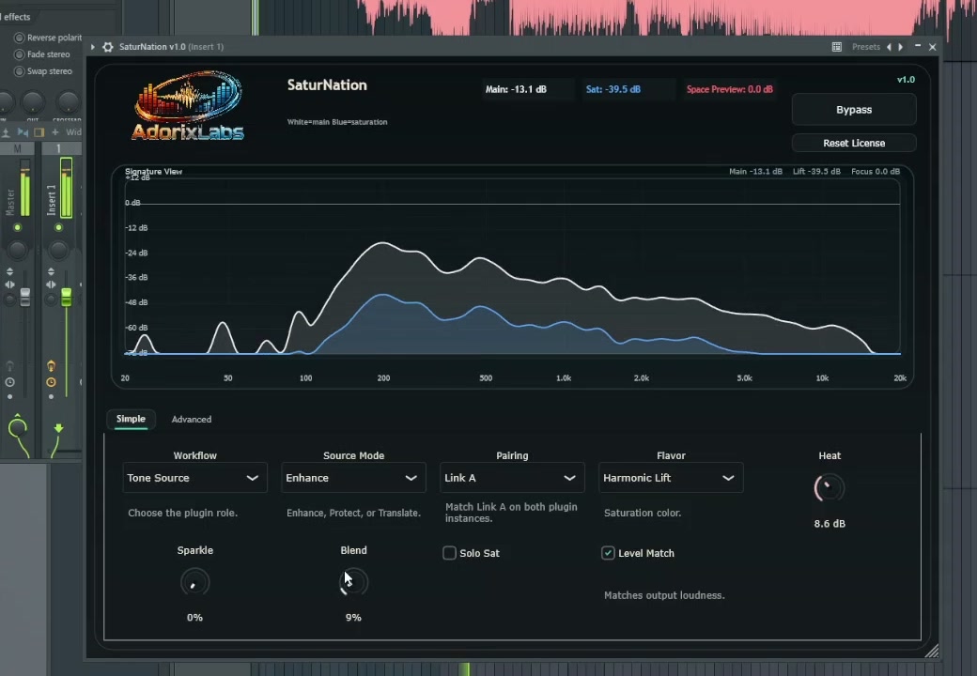Switch to the Advanced tab
The height and width of the screenshot is (676, 977).
[x=192, y=420]
